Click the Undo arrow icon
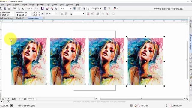Viewport: 192px width, 108px height. coord(28,8)
